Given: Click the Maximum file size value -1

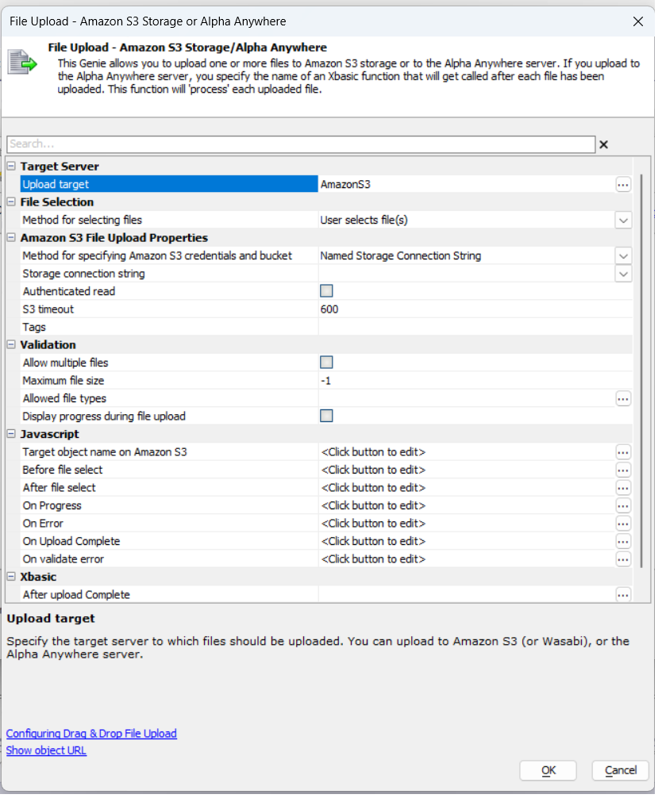Looking at the screenshot, I should [x=325, y=381].
